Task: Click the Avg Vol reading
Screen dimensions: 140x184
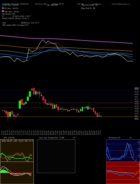Action: (x=89, y=5)
